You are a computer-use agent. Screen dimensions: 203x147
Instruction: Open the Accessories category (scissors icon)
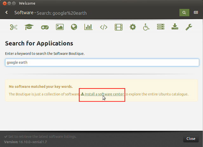coord(14,27)
